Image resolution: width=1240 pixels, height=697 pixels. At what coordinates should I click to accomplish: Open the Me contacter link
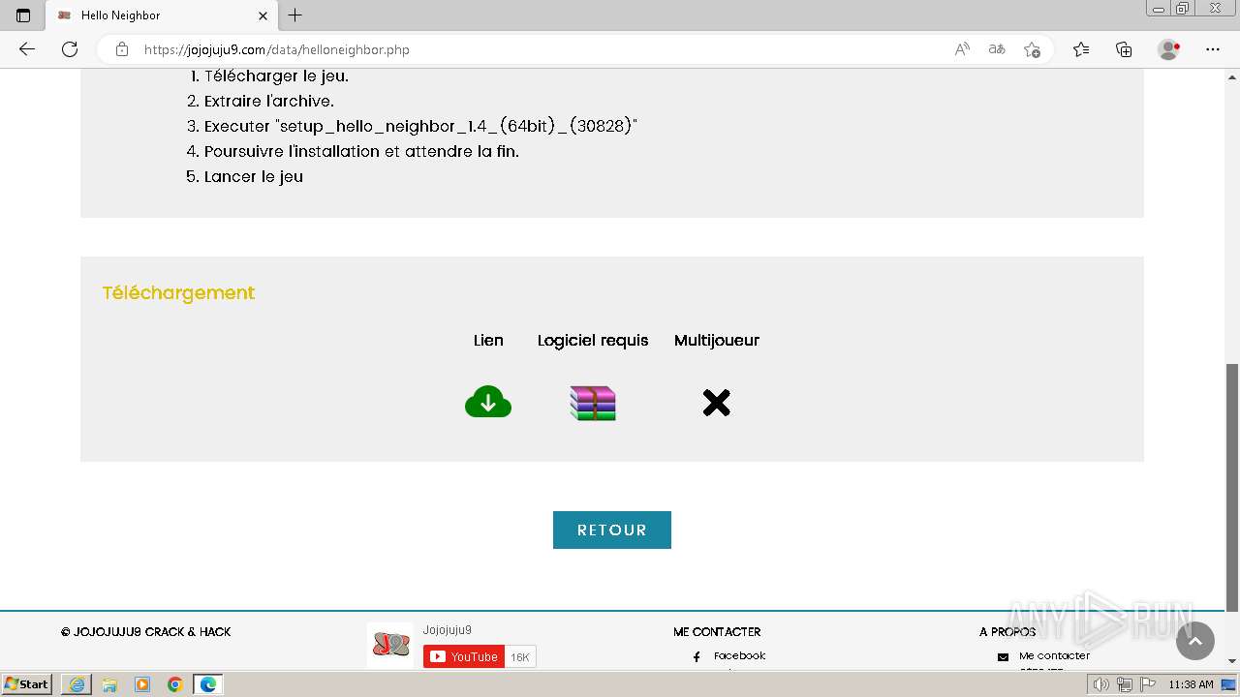pos(1054,655)
